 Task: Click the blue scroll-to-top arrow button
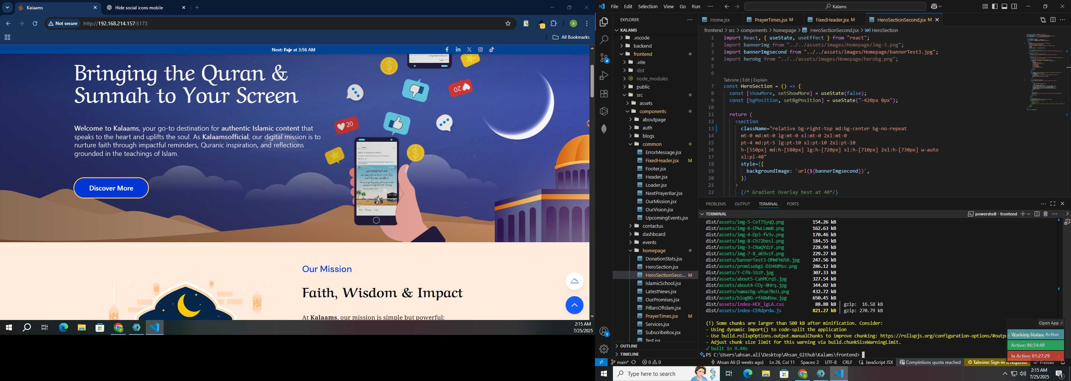tap(574, 305)
